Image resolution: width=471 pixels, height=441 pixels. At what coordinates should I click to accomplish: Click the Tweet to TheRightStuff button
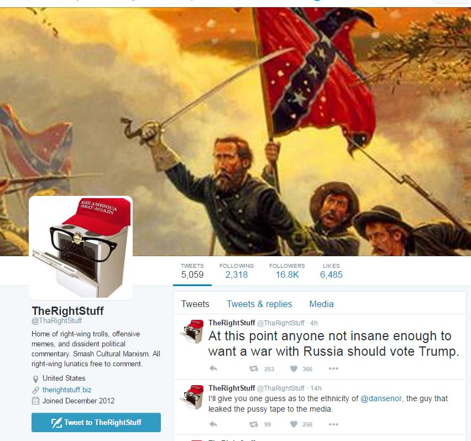point(96,422)
